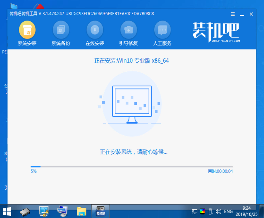Click the touch input tray icon

211,211
